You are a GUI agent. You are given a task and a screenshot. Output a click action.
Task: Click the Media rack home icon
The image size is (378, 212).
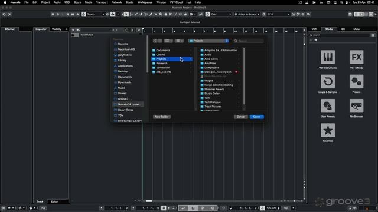click(x=315, y=40)
